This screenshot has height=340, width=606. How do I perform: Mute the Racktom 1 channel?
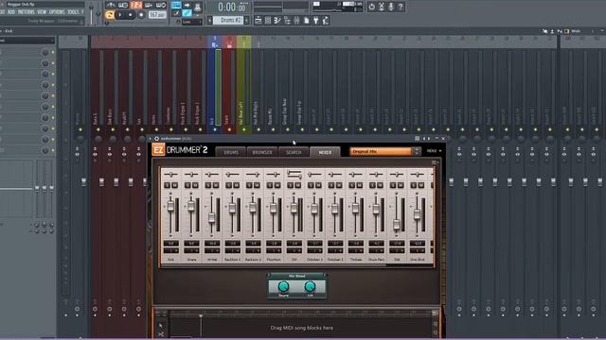tap(236, 185)
